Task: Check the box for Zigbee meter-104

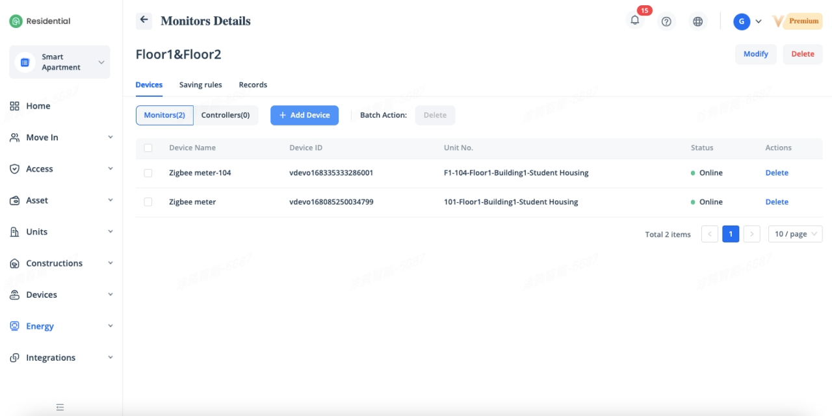Action: (x=148, y=173)
